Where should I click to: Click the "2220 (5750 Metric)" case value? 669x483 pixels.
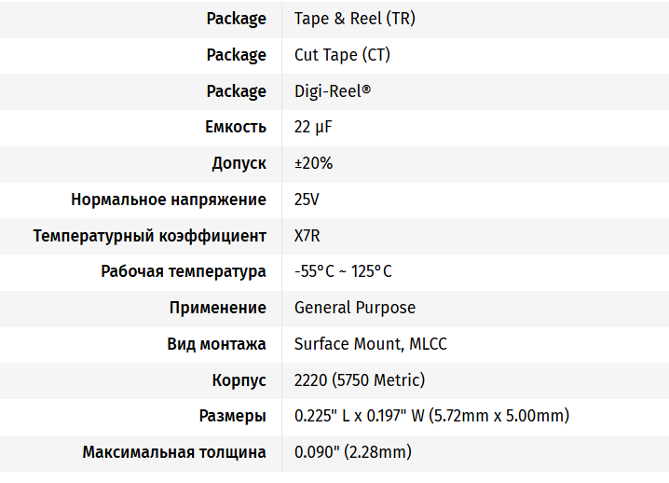360,380
